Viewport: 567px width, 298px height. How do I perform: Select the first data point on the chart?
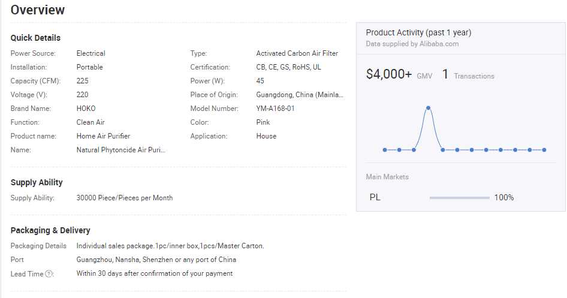coord(385,150)
